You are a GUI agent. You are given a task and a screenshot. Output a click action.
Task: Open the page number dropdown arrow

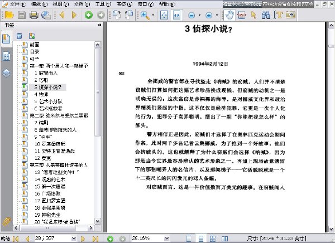74,239
